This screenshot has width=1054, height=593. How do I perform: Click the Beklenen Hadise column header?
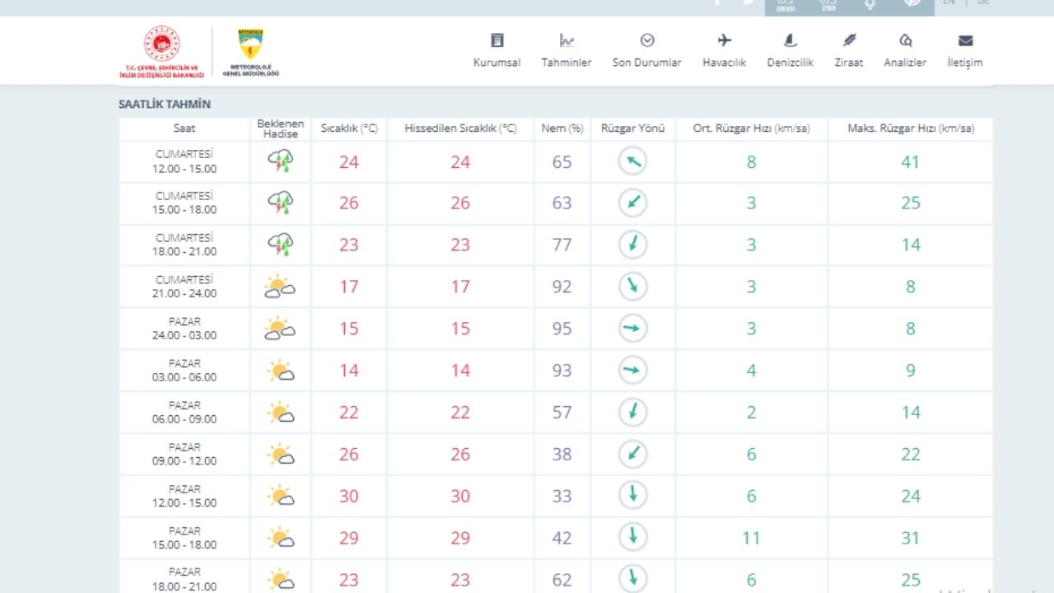tap(281, 128)
